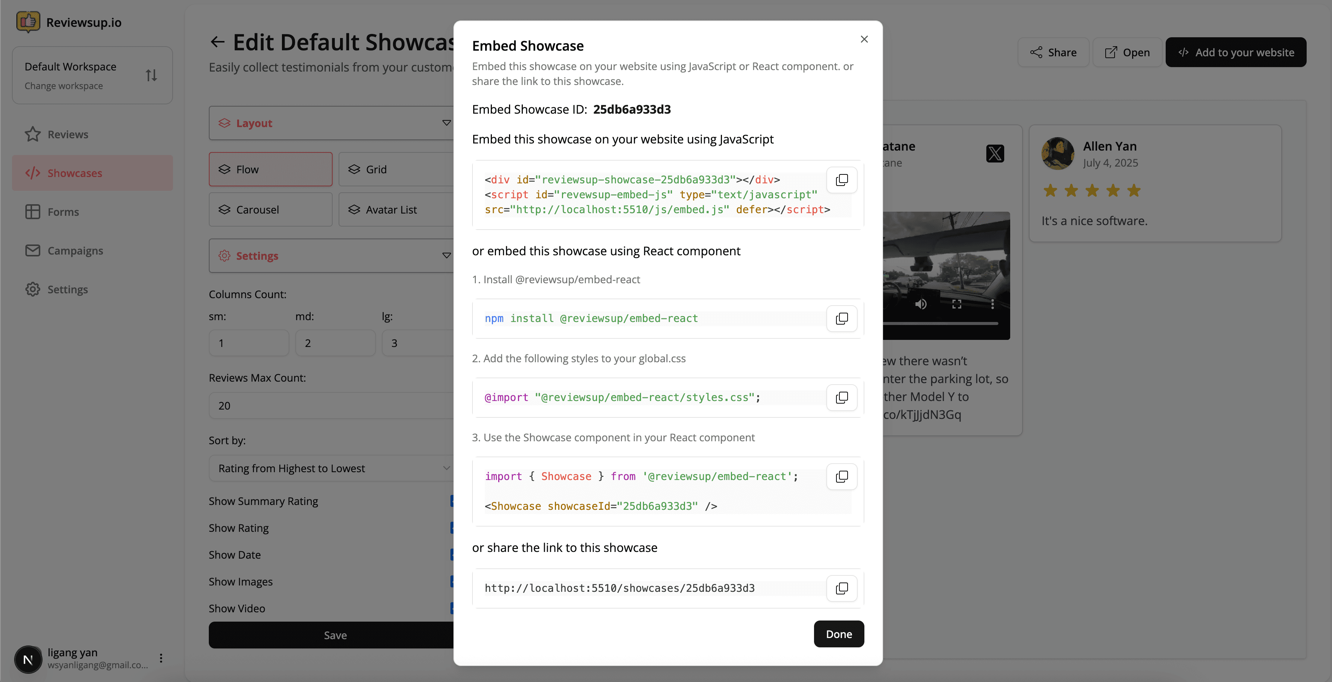Click the showcase ID 25db6a933d3 text

632,110
